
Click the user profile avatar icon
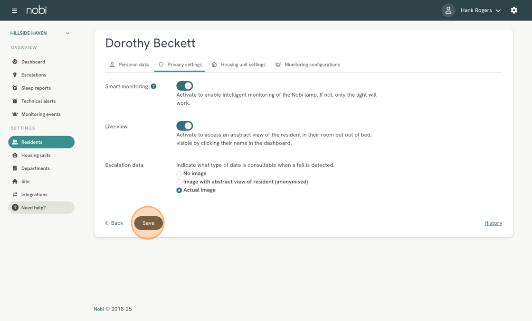(448, 10)
